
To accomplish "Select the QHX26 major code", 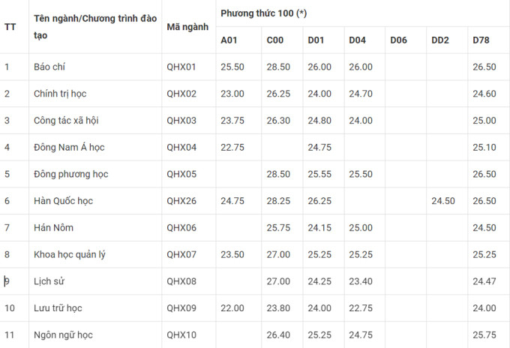I will [181, 201].
